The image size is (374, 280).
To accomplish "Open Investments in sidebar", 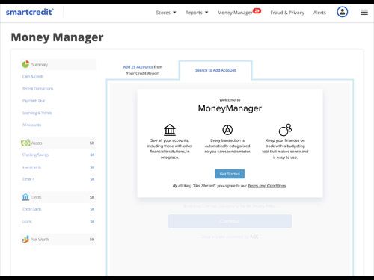I will click(x=31, y=167).
